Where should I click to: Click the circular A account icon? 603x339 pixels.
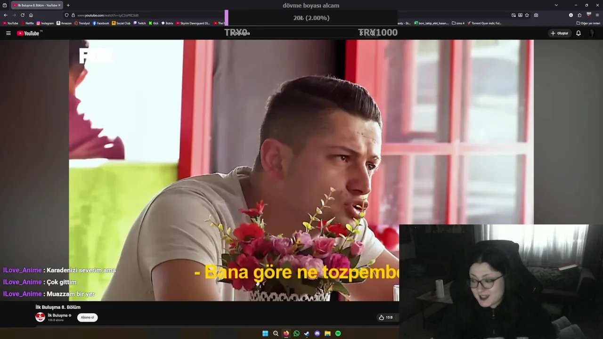click(571, 15)
